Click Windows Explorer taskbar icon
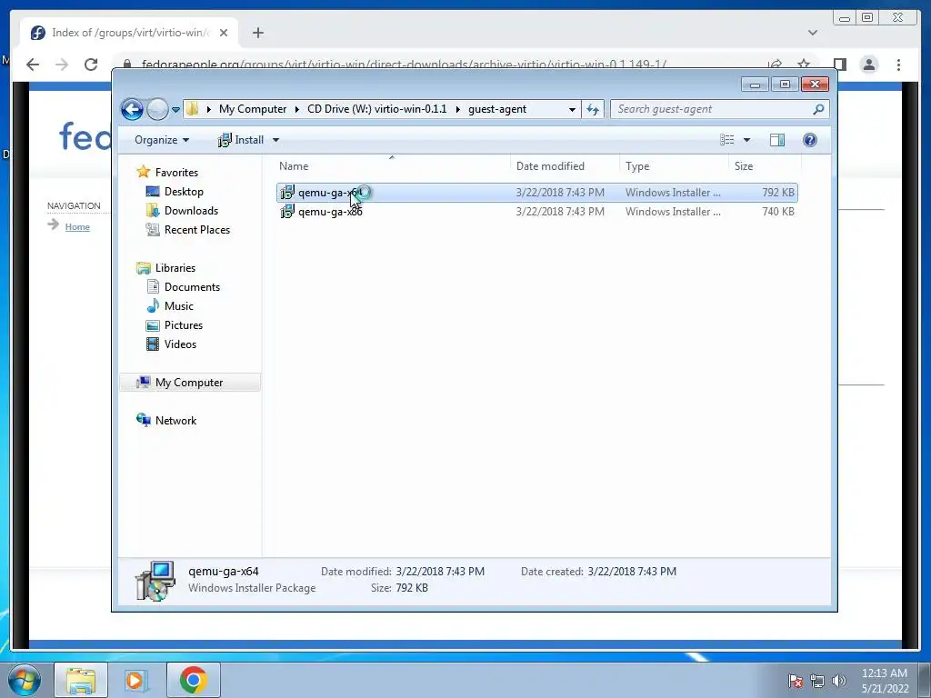 [x=81, y=680]
